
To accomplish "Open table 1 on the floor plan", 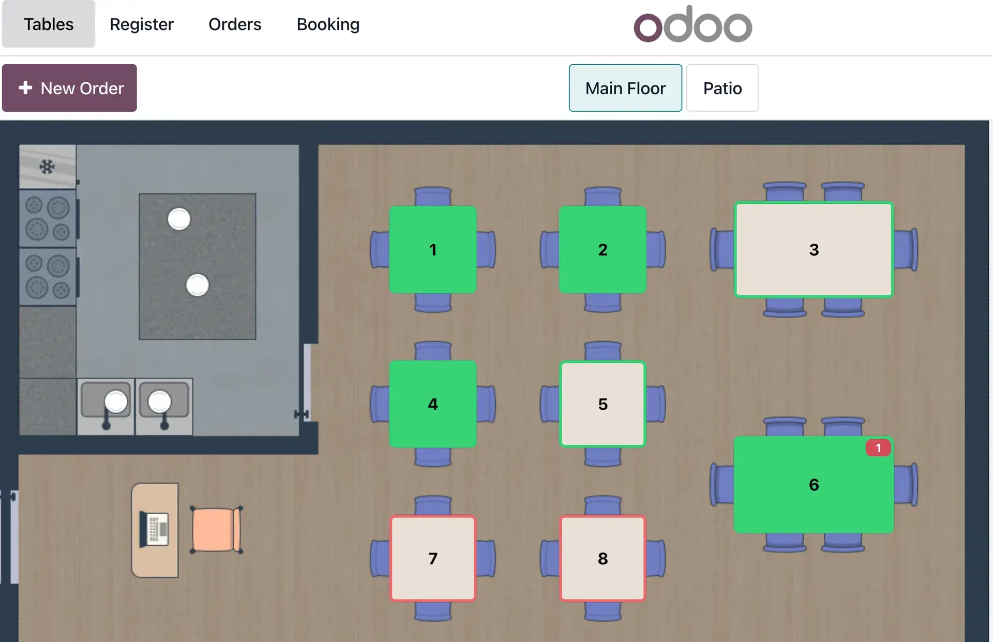I will click(x=432, y=250).
